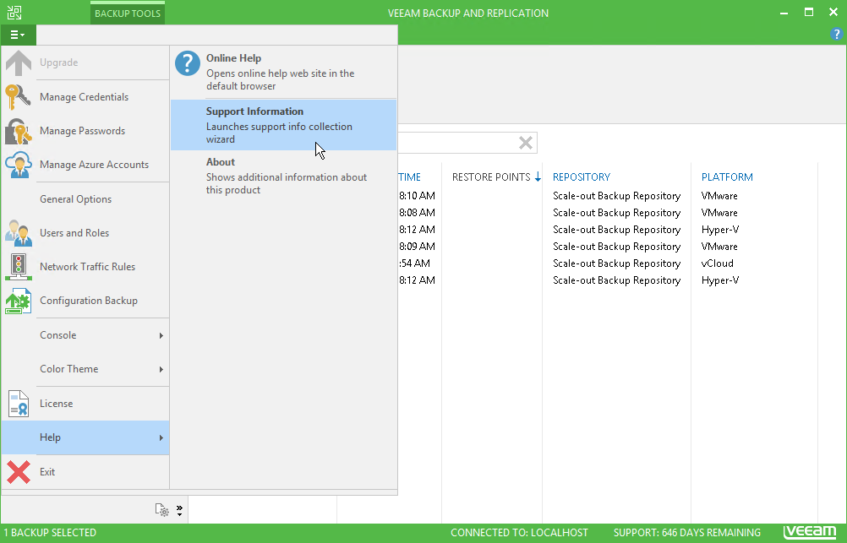
Task: Click the Online Help question mark icon
Action: [188, 63]
